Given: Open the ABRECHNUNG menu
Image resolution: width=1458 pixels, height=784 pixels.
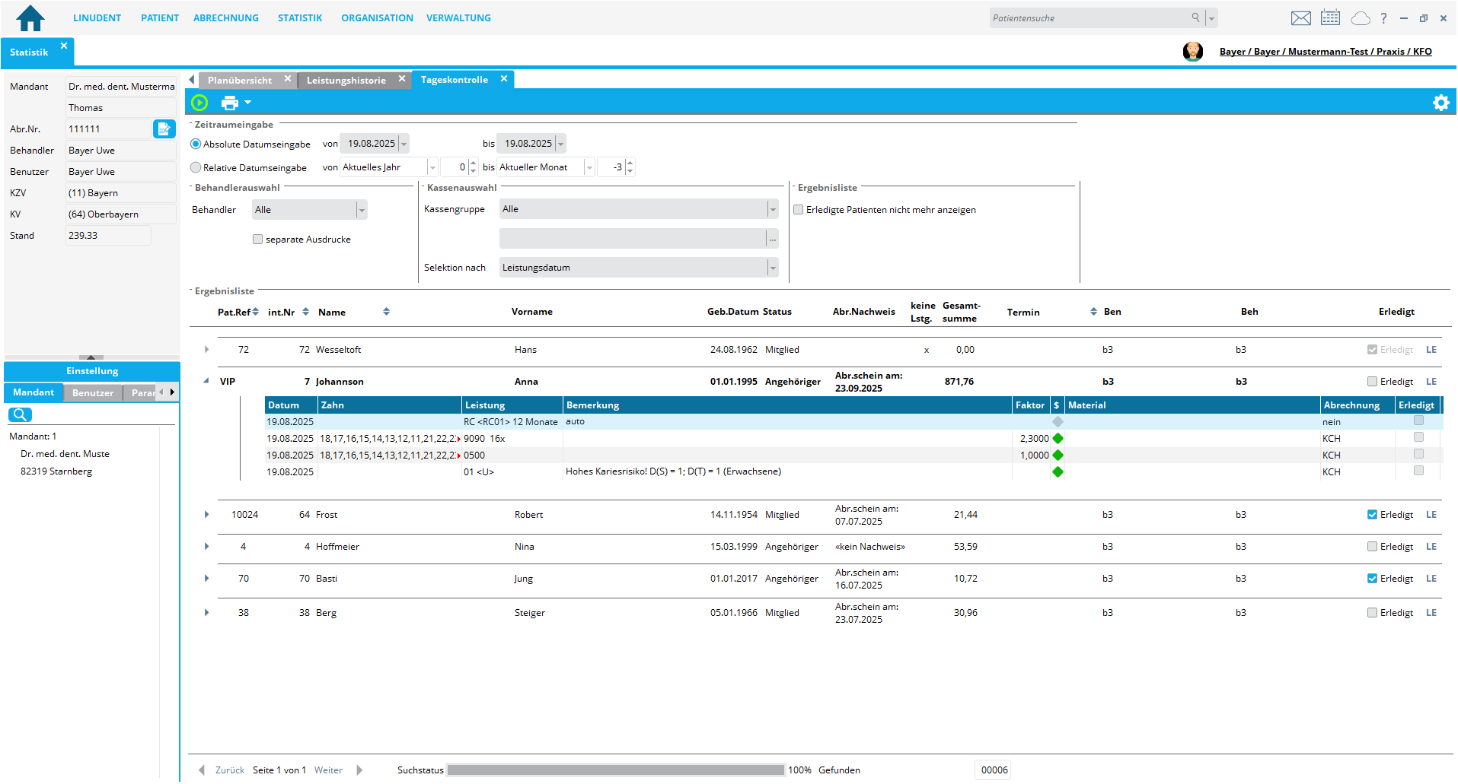Looking at the screenshot, I should pyautogui.click(x=225, y=18).
